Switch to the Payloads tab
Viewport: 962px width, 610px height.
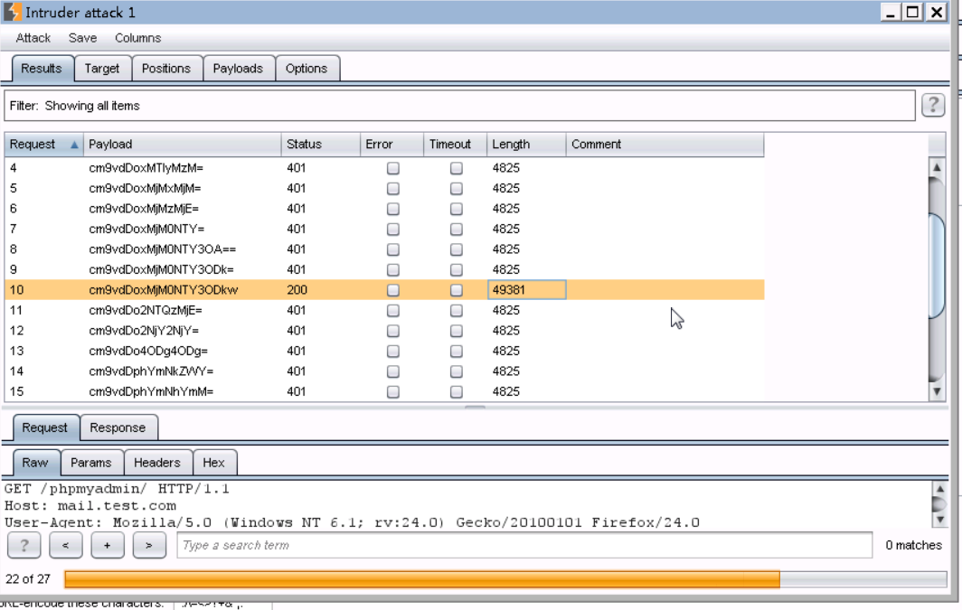coord(238,69)
